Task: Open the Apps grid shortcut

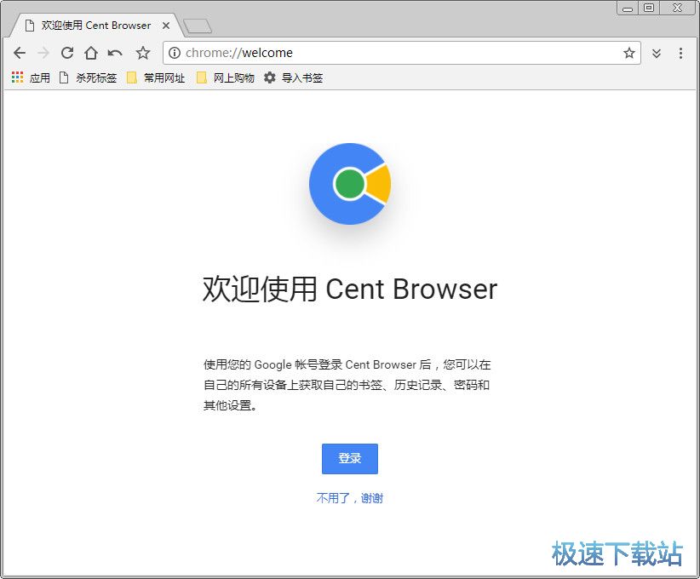Action: [31, 77]
